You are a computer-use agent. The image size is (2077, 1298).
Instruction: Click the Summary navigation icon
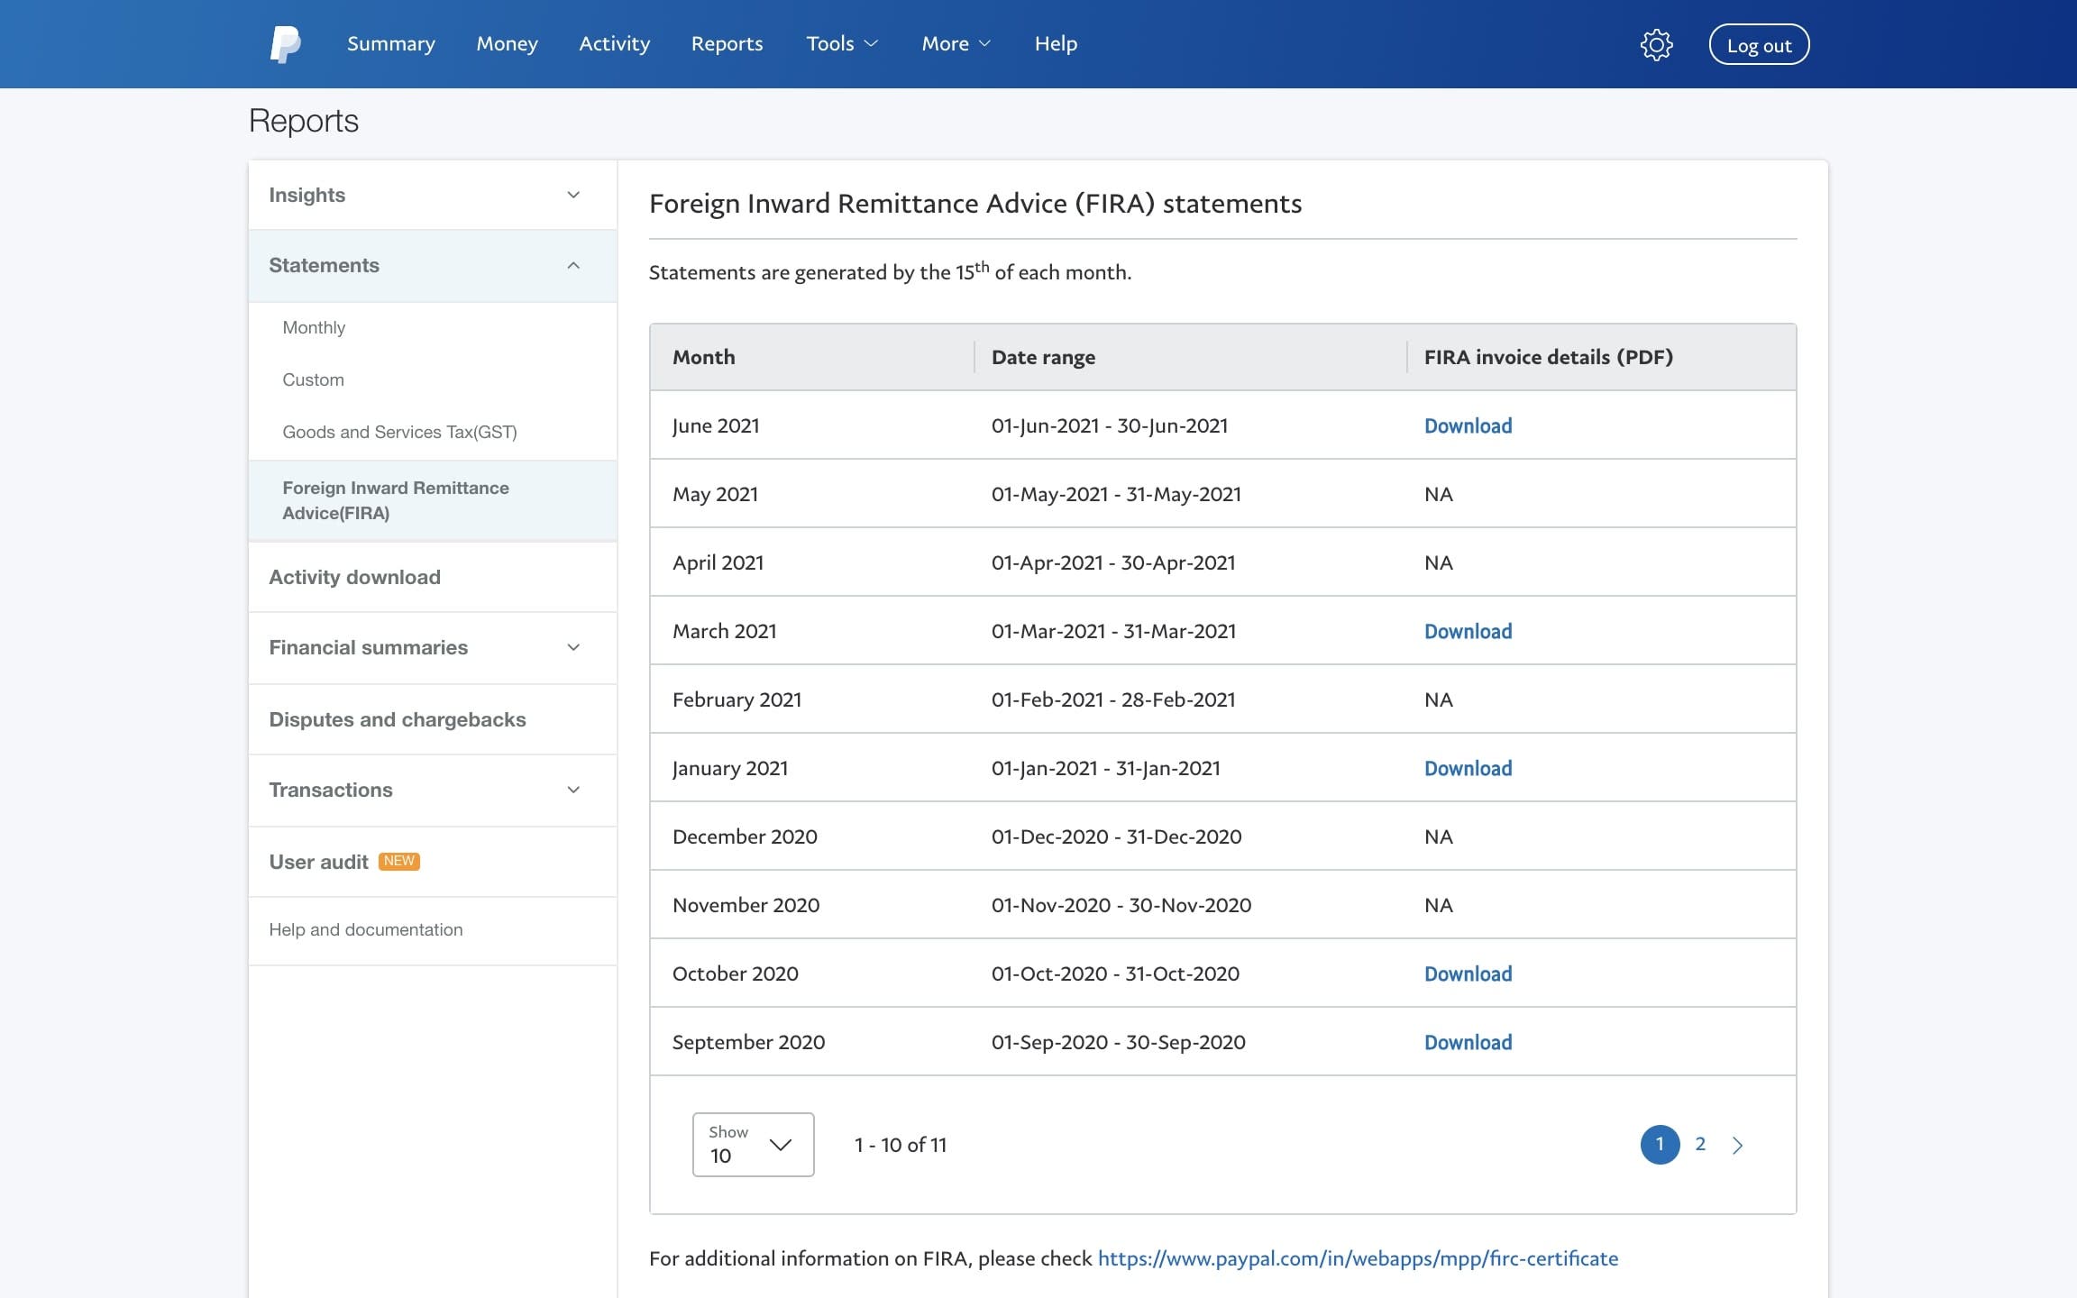pyautogui.click(x=390, y=43)
